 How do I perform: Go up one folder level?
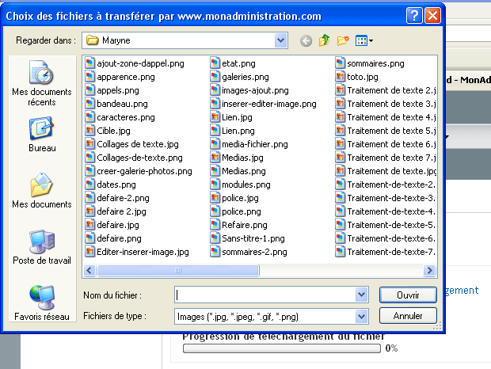(x=324, y=40)
